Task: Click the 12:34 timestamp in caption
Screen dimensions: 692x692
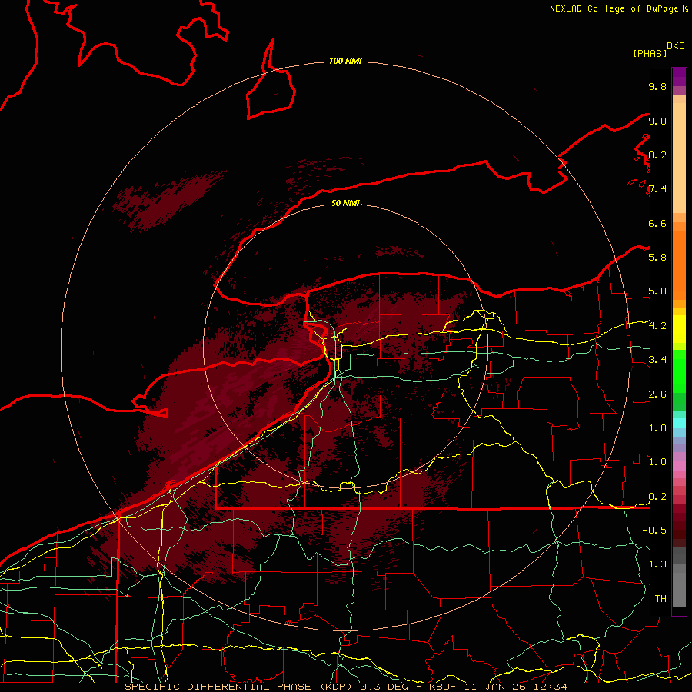Action: (x=551, y=687)
